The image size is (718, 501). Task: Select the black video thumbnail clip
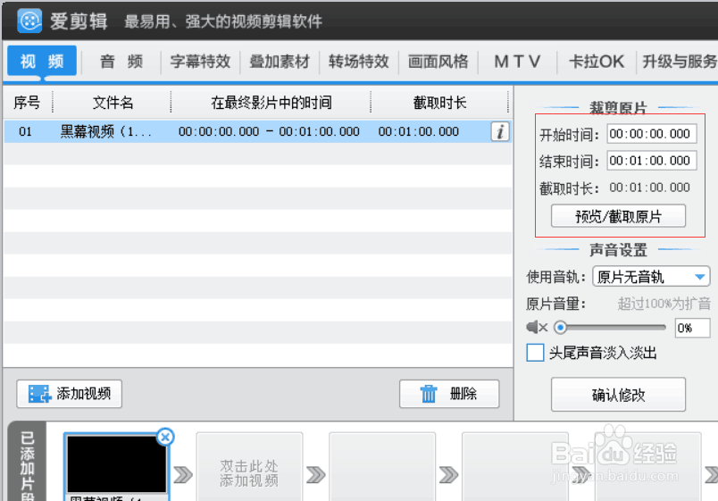tap(117, 463)
